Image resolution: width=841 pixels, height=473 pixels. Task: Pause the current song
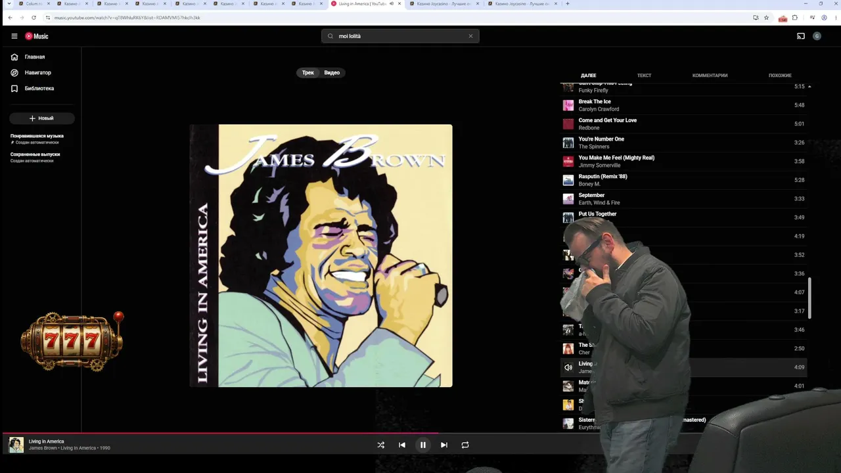(x=423, y=445)
